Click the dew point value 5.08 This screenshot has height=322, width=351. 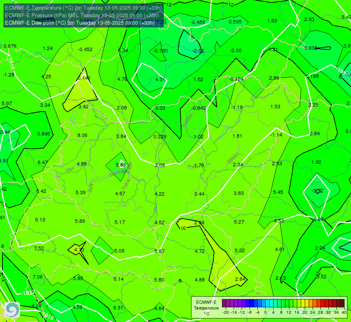(119, 251)
